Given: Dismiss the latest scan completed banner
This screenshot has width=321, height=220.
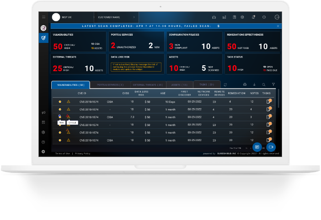Looking at the screenshot, I should [x=277, y=26].
